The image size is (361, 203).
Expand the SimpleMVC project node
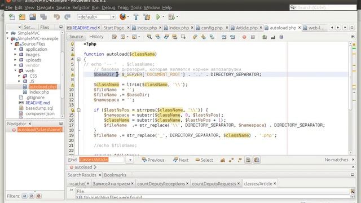7,33
